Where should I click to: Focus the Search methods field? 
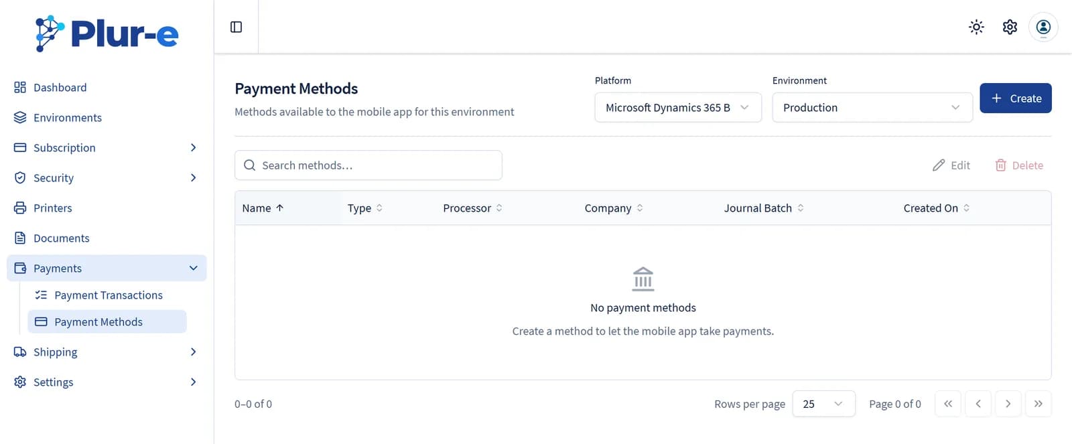tap(368, 165)
